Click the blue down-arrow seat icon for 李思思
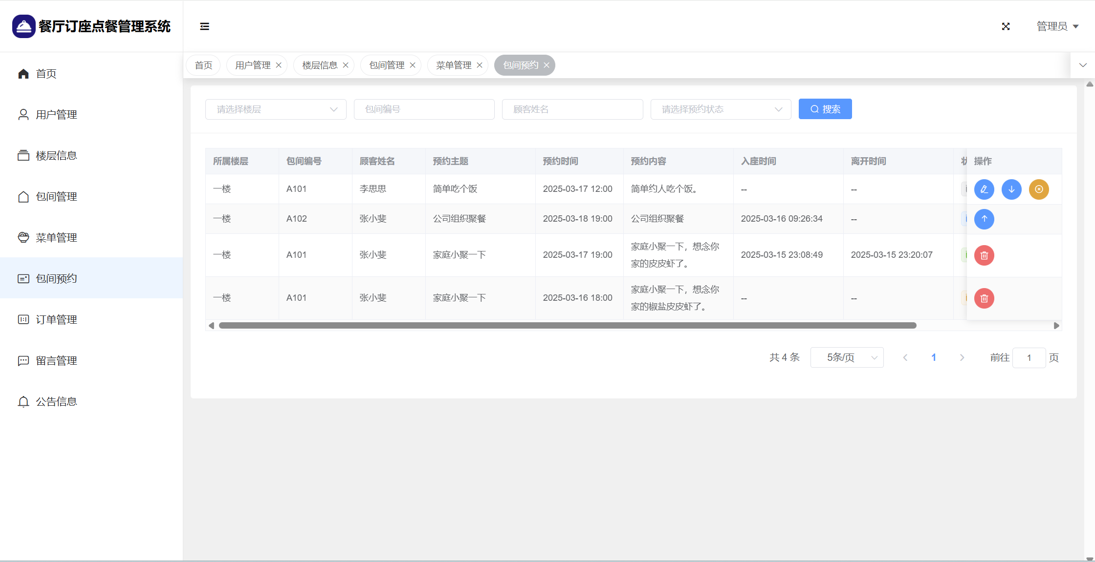 tap(1011, 189)
